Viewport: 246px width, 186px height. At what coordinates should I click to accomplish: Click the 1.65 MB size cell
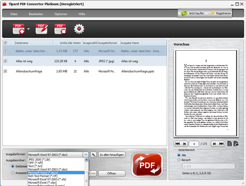pos(61,71)
